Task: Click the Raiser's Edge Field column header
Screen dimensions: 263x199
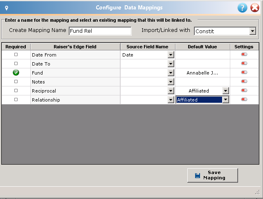Action: pyautogui.click(x=75, y=47)
